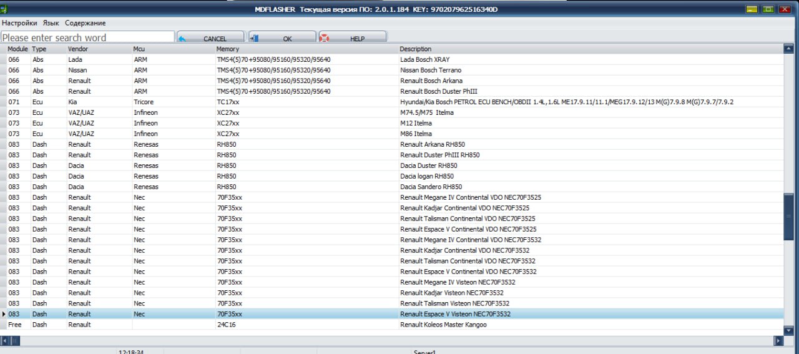Click the Description column header
The height and width of the screenshot is (354, 799).
click(416, 49)
